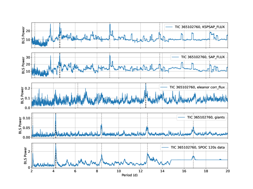Click x-axis tick label 4
Viewport: 253px width, 189px height.
53,171
